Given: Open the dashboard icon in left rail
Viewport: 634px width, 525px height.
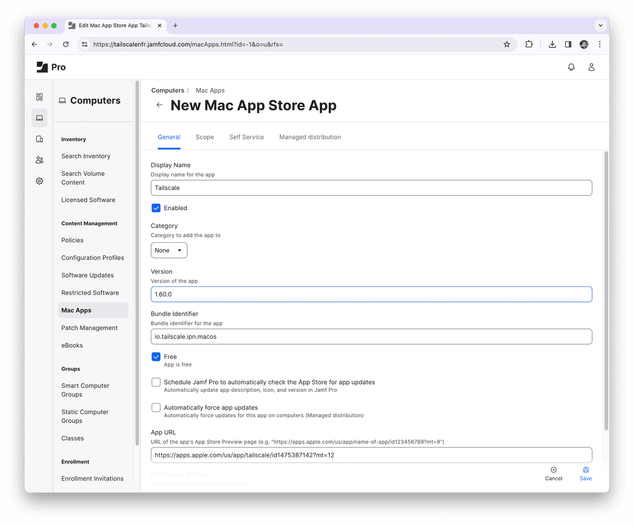Looking at the screenshot, I should pyautogui.click(x=39, y=97).
